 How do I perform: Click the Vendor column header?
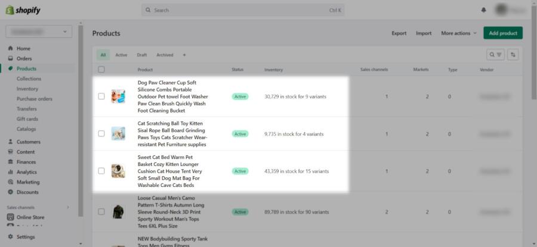click(x=487, y=70)
